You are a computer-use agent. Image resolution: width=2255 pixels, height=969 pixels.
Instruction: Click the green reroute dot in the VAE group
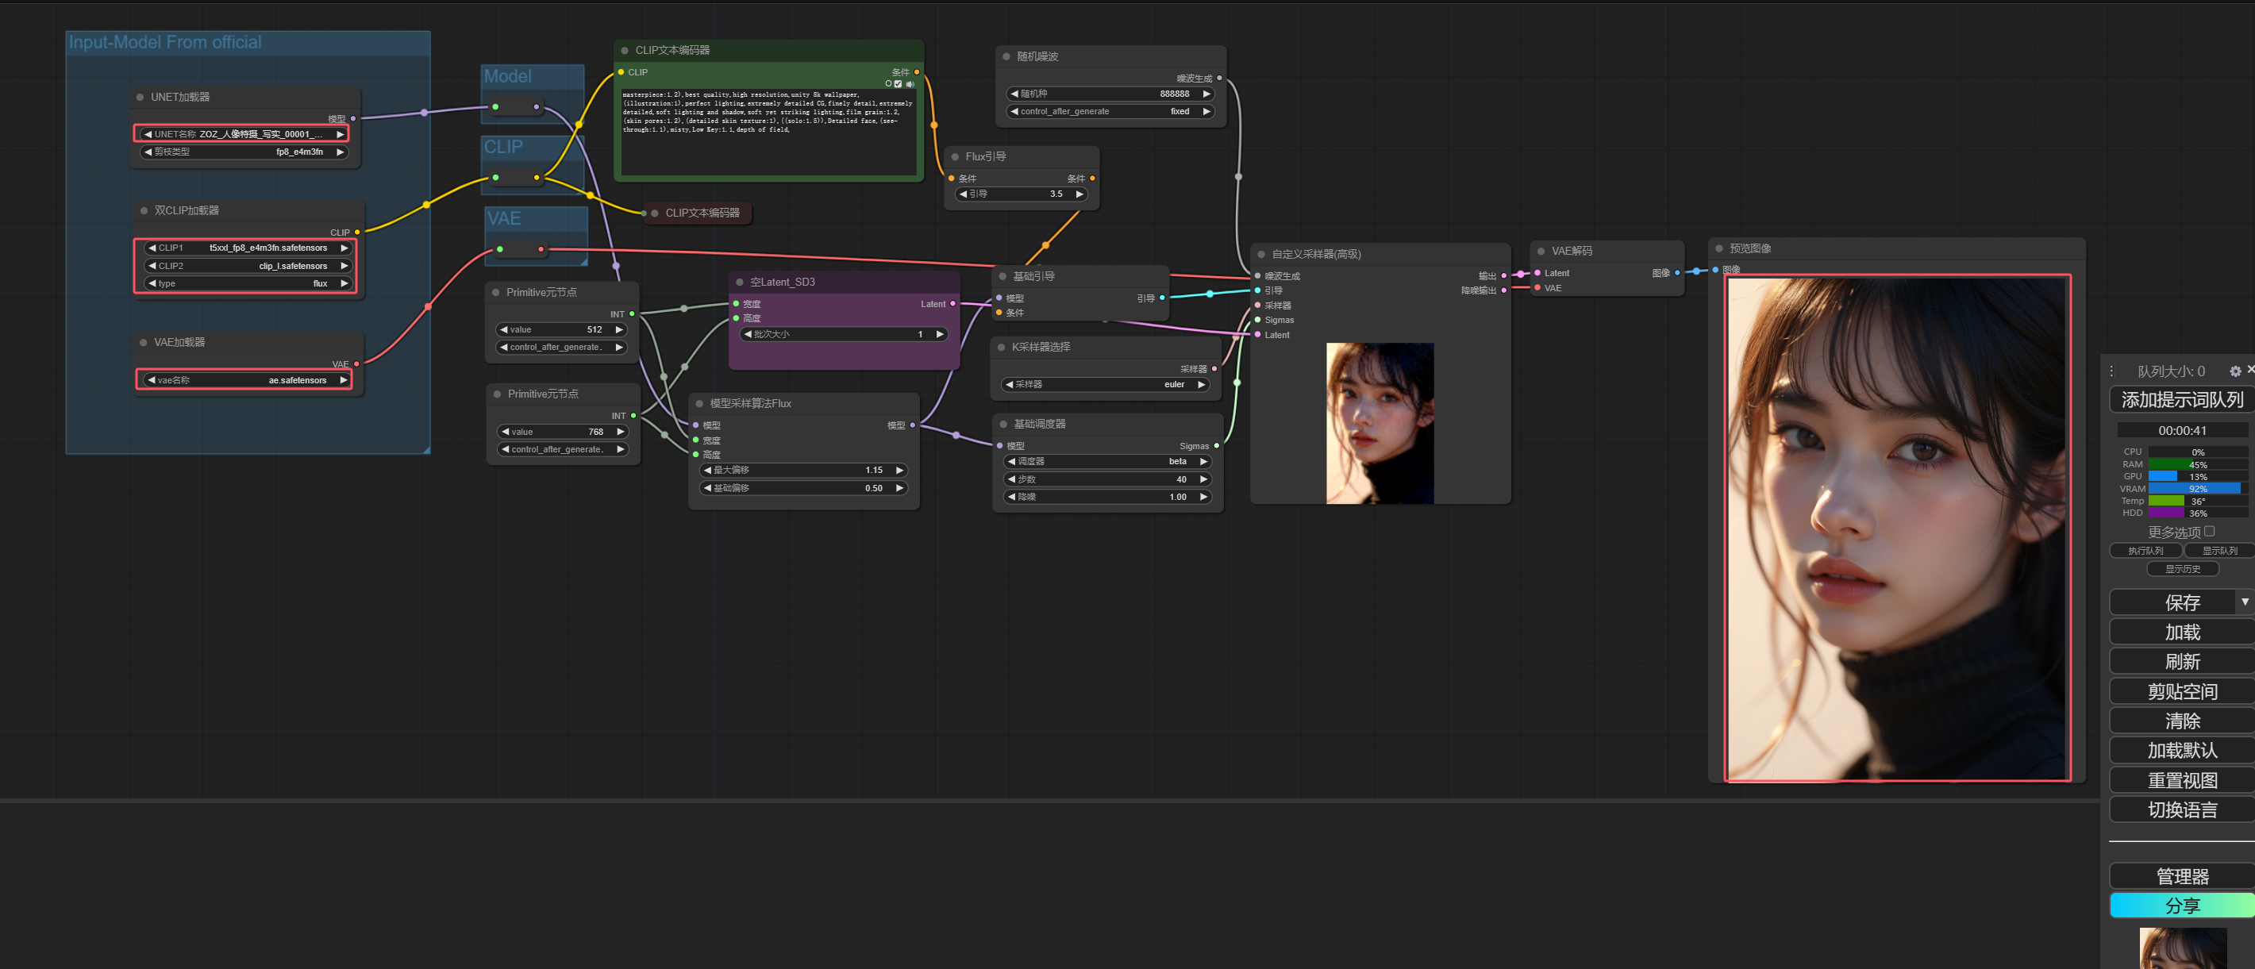click(500, 249)
